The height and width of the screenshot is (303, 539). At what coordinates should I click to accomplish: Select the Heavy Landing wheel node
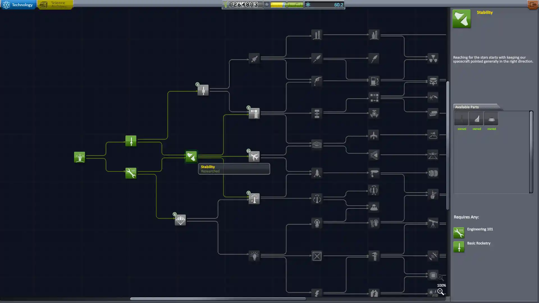click(433, 173)
